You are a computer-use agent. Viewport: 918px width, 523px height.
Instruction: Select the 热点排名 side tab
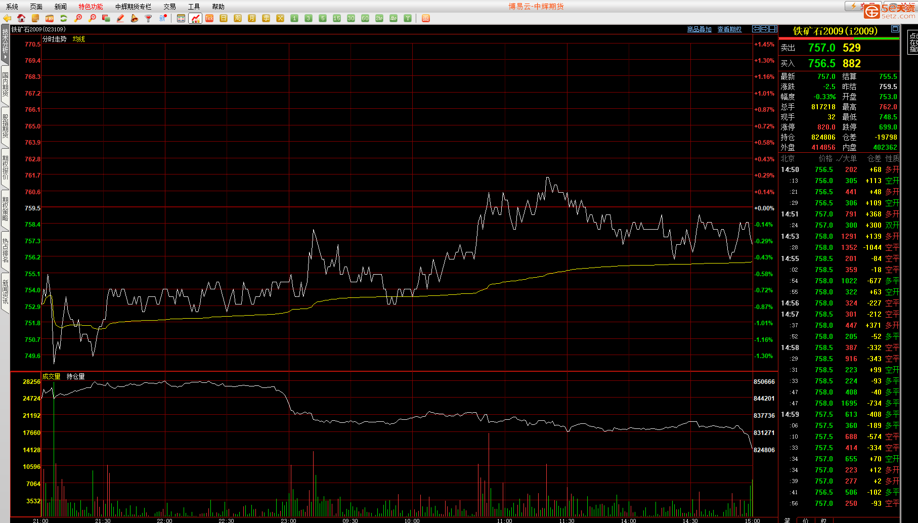pos(5,251)
